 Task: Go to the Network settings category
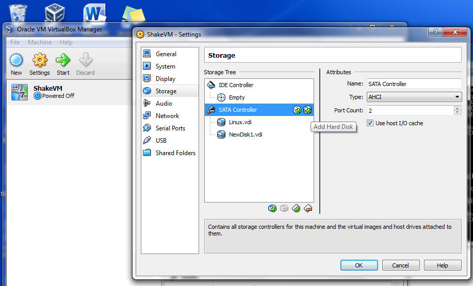tap(170, 116)
